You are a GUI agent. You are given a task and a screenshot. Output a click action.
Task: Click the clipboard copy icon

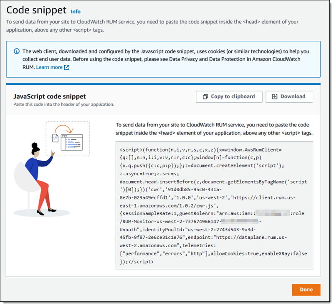tap(205, 97)
